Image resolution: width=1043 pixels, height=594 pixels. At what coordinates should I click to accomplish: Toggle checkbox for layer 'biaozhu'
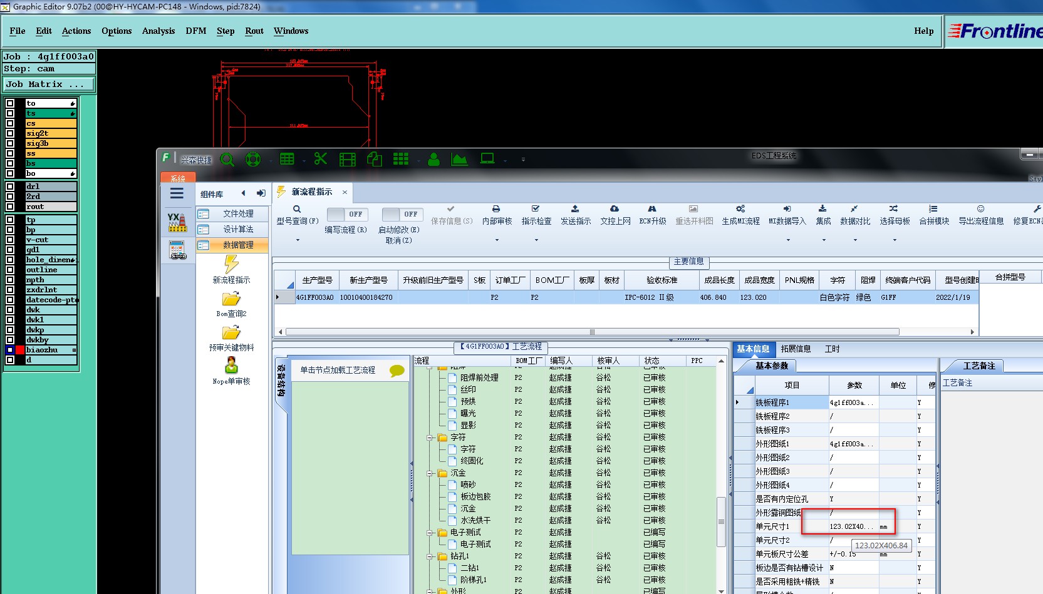(10, 350)
